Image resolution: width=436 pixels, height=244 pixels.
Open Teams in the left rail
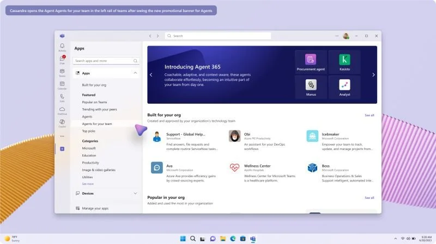(x=62, y=72)
